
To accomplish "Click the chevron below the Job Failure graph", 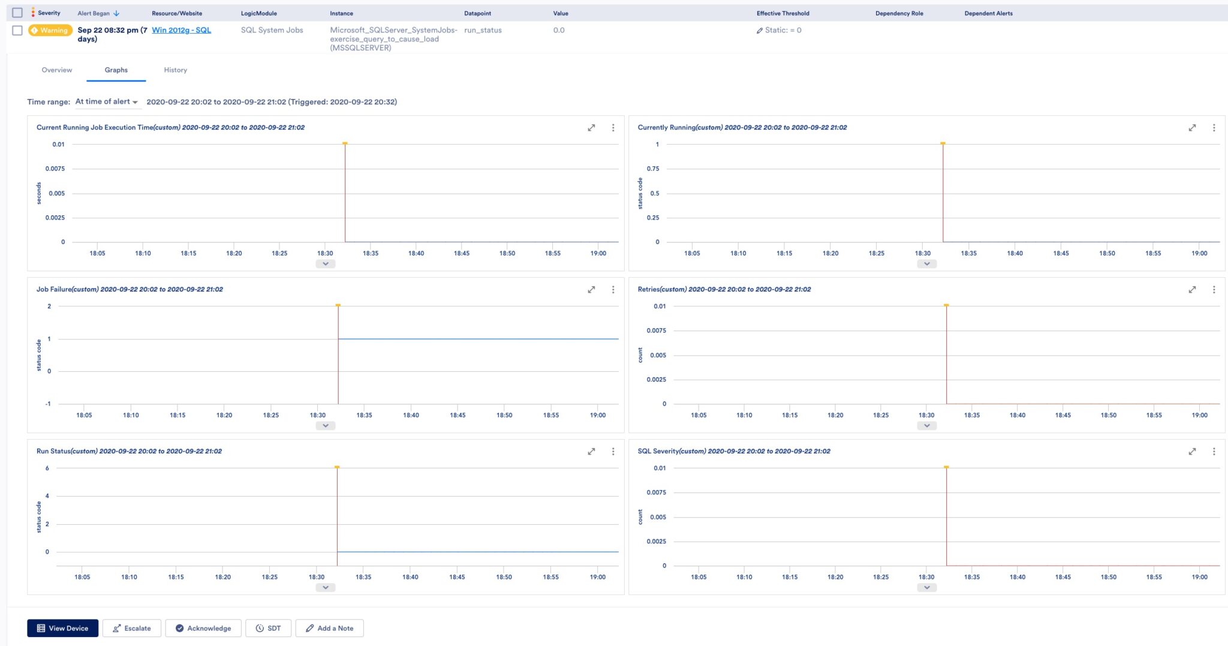I will 326,425.
